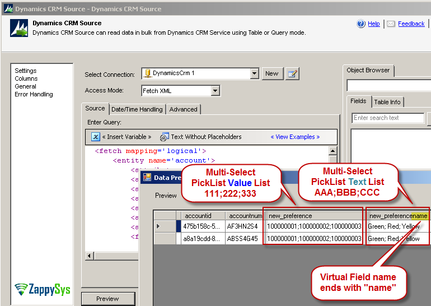Open the View Examples link
The image size is (431, 306).
pos(295,137)
